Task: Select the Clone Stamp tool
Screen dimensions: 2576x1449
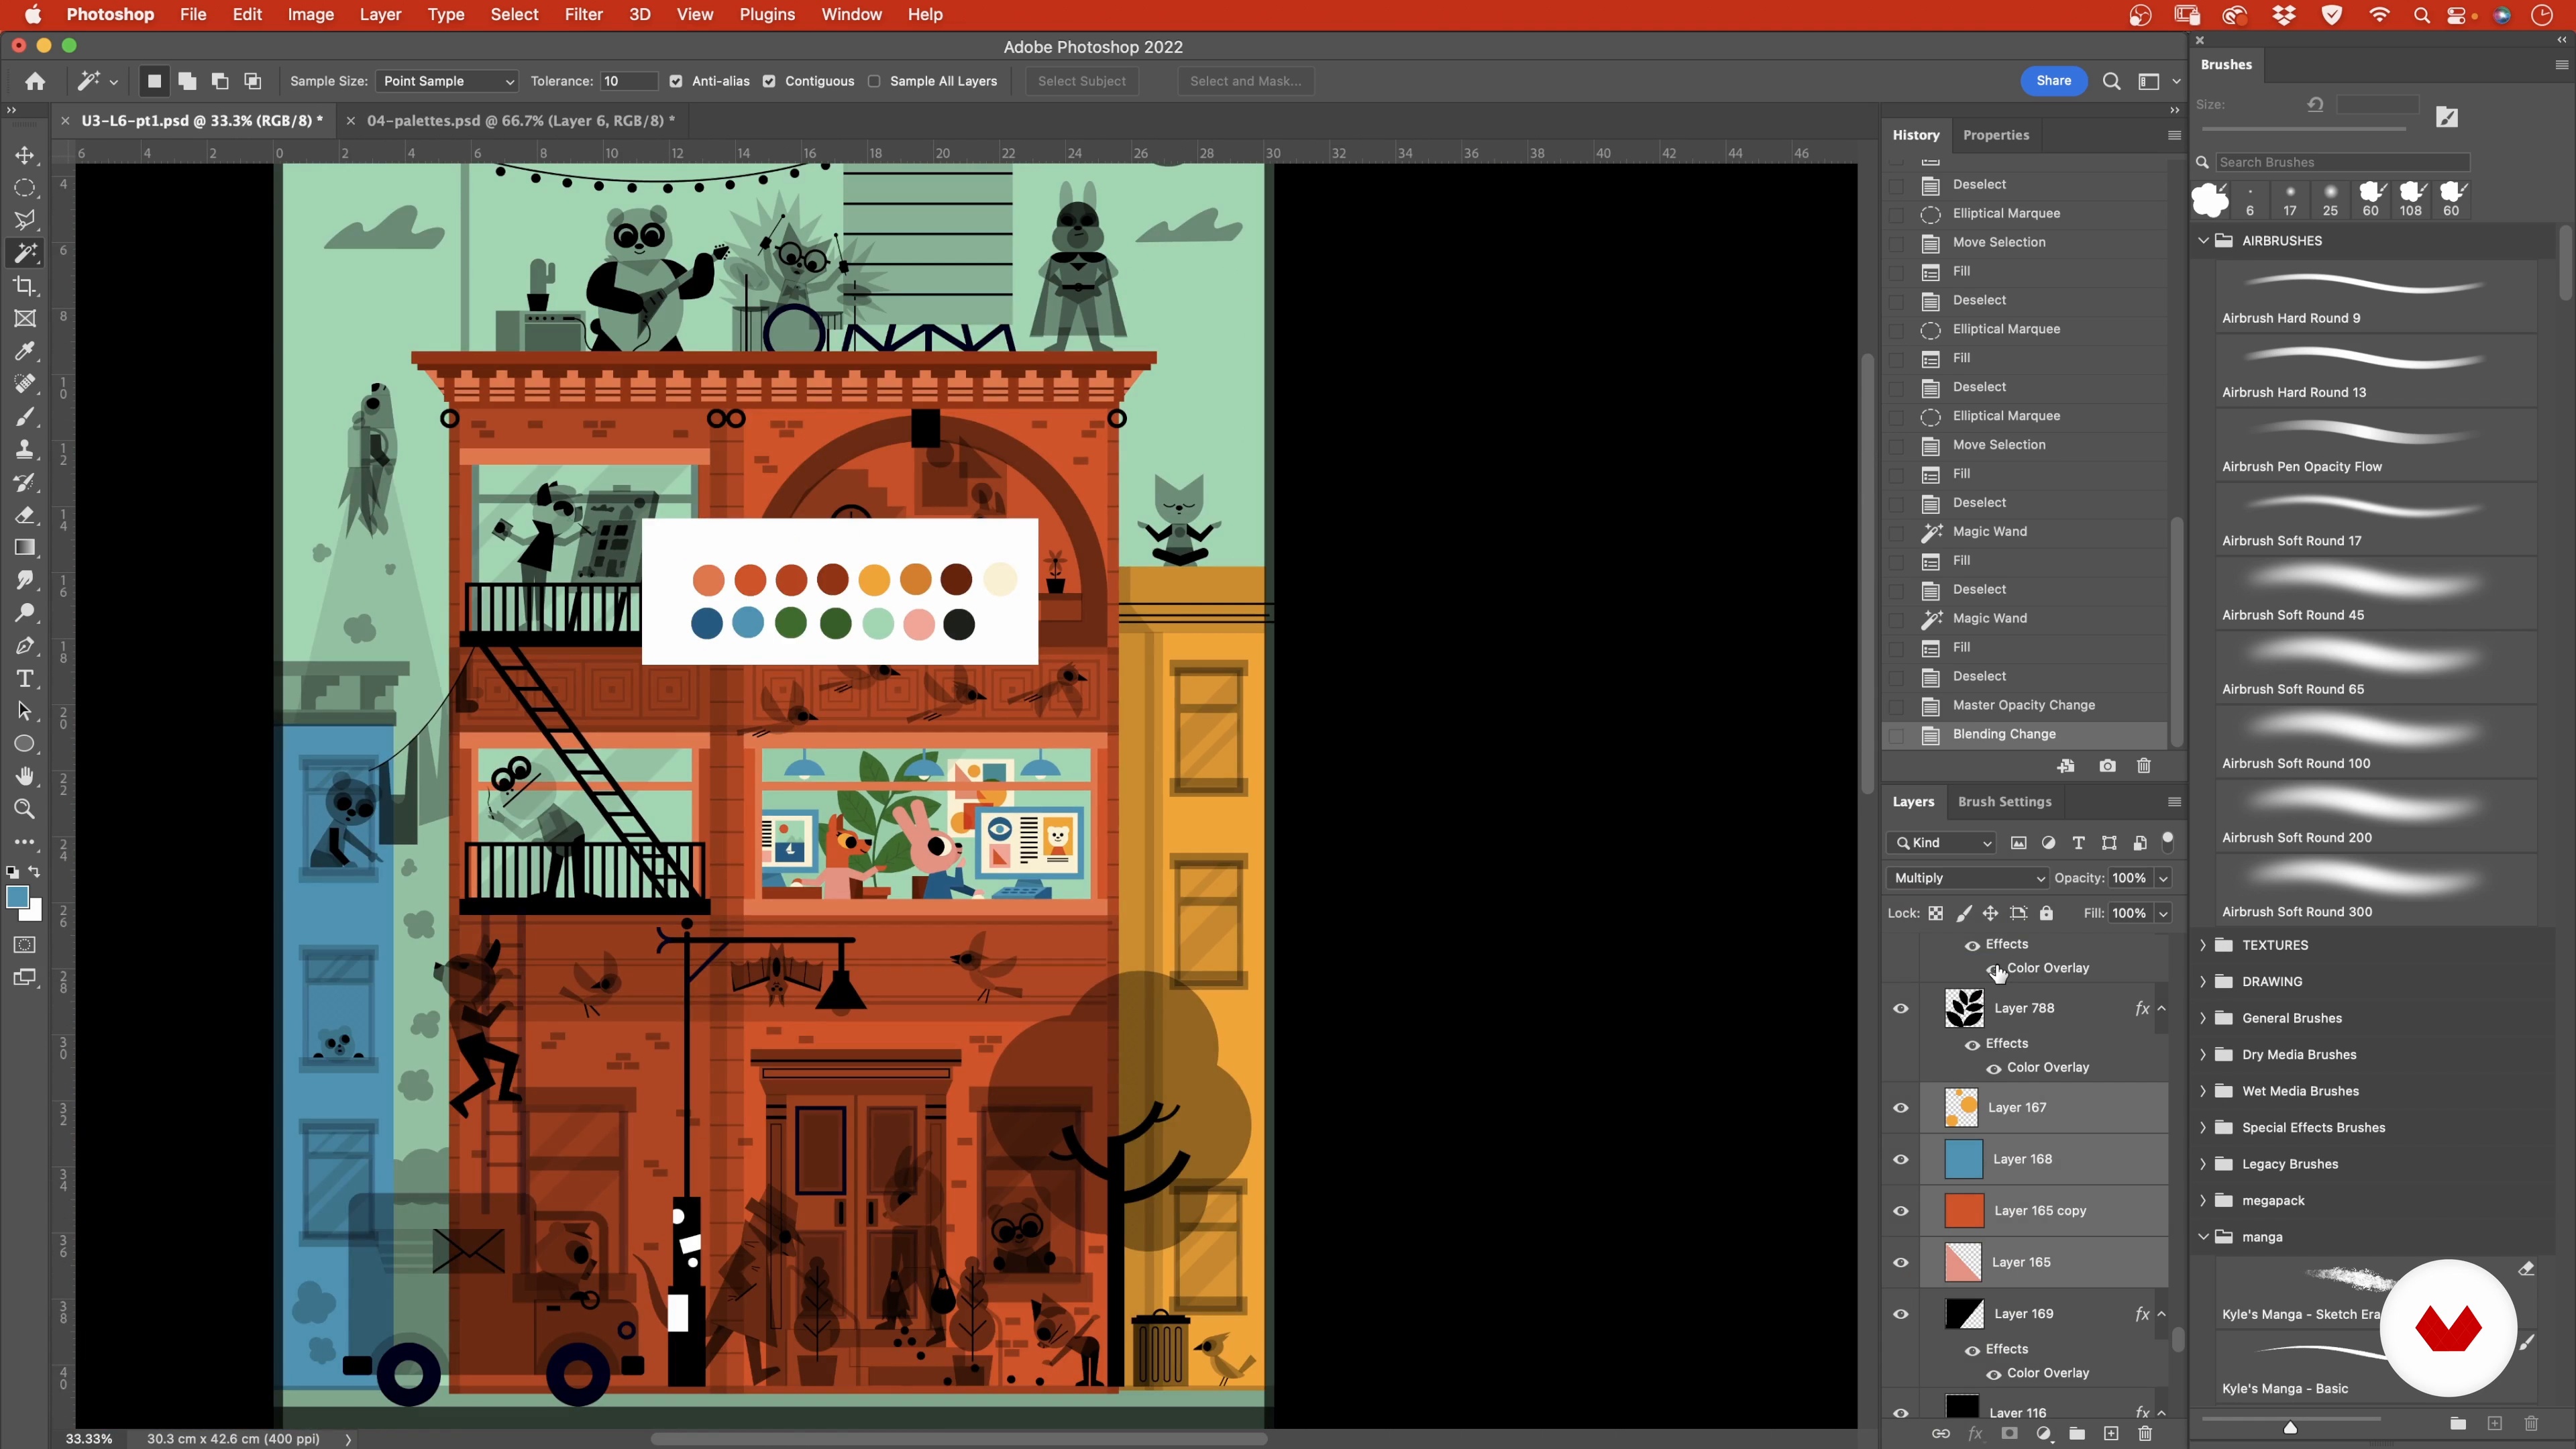Action: (25, 449)
